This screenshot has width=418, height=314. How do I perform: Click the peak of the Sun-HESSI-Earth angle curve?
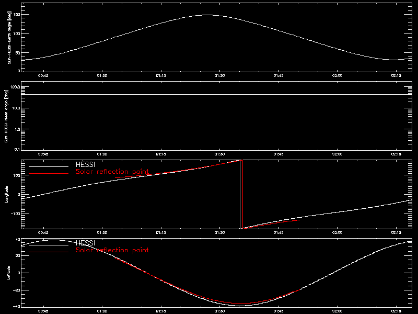207,15
